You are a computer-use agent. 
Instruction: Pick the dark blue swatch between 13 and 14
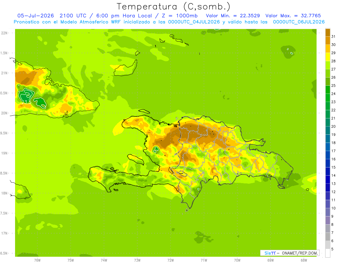(328, 180)
